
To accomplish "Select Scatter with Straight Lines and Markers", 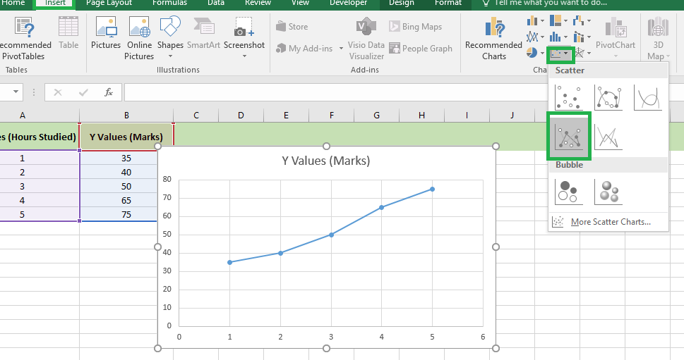I will 568,135.
